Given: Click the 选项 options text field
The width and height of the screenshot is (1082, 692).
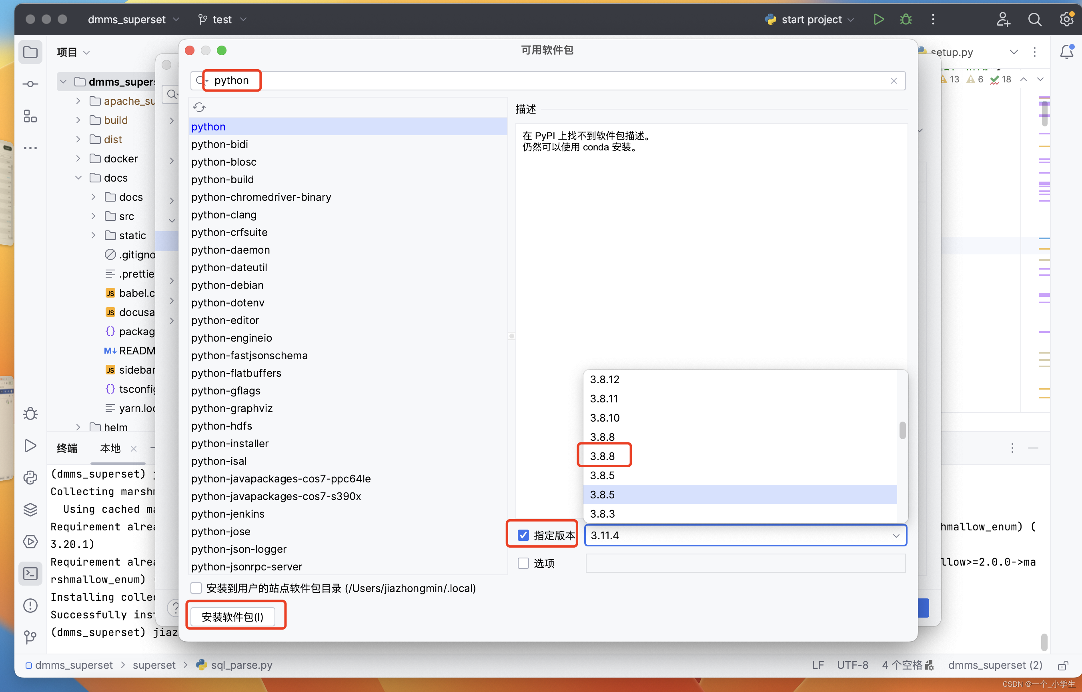Looking at the screenshot, I should [x=745, y=563].
